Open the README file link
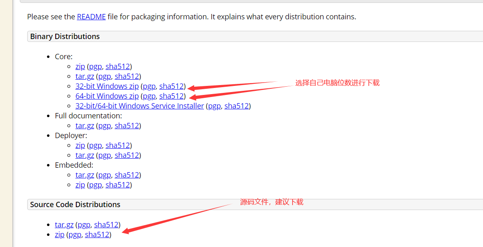This screenshot has height=247, width=483. coord(91,16)
